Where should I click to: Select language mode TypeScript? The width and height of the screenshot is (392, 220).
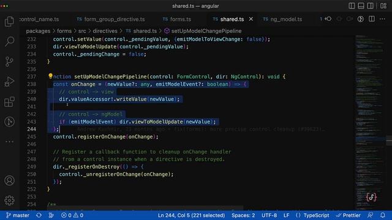312,215
